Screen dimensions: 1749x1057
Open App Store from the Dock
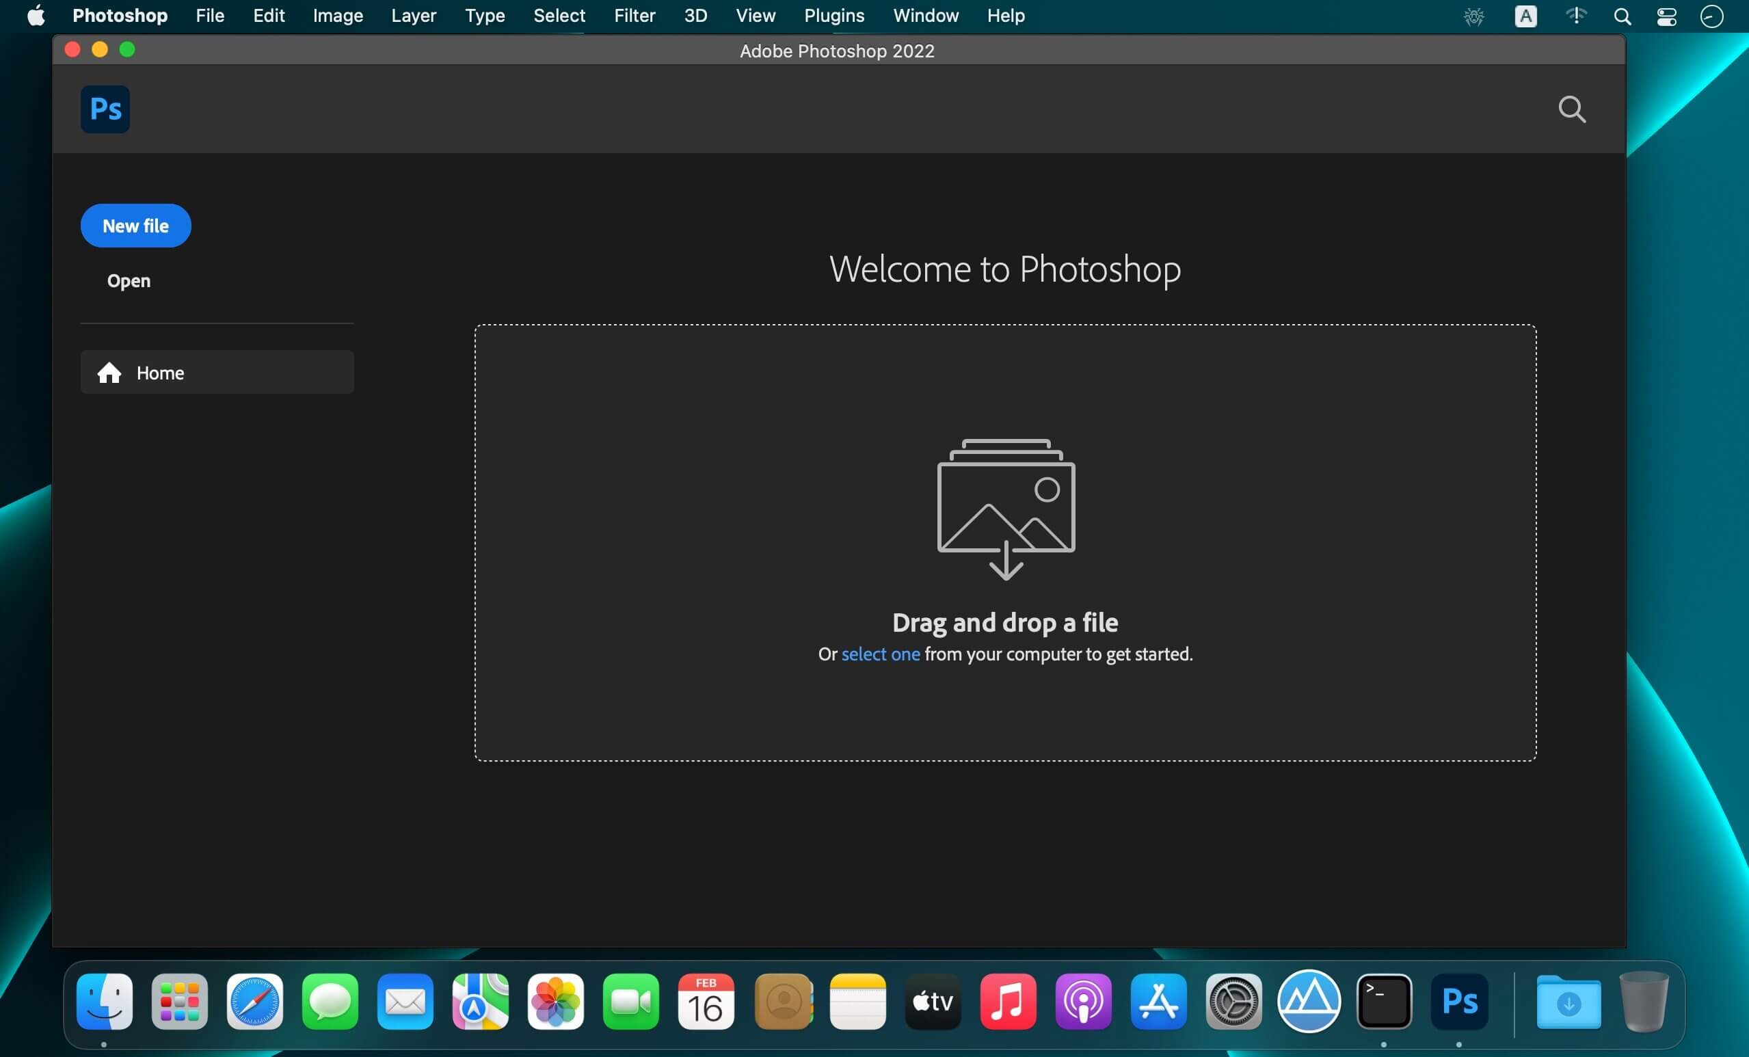tap(1158, 1000)
